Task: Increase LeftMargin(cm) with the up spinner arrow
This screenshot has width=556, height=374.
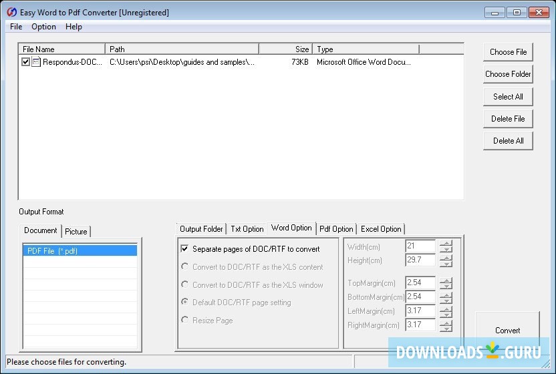Action: 446,309
